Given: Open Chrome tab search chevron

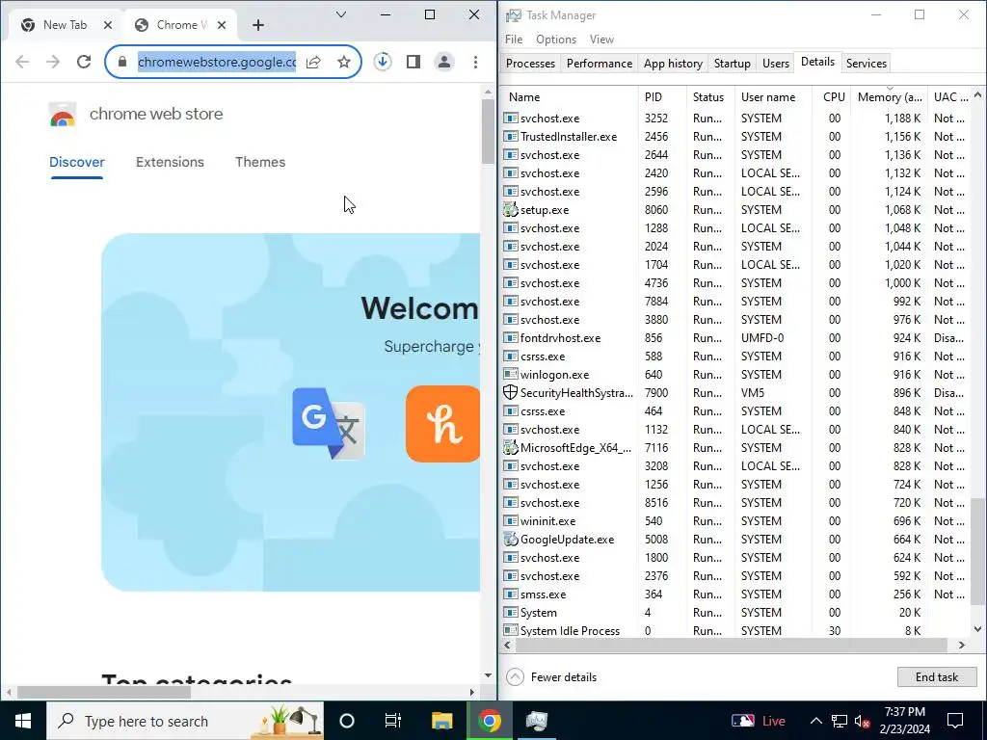Looking at the screenshot, I should pyautogui.click(x=341, y=14).
